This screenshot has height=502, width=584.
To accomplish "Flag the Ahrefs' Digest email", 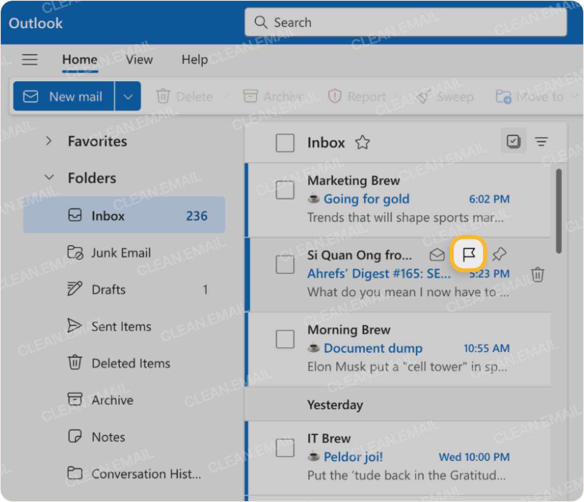I will 469,254.
